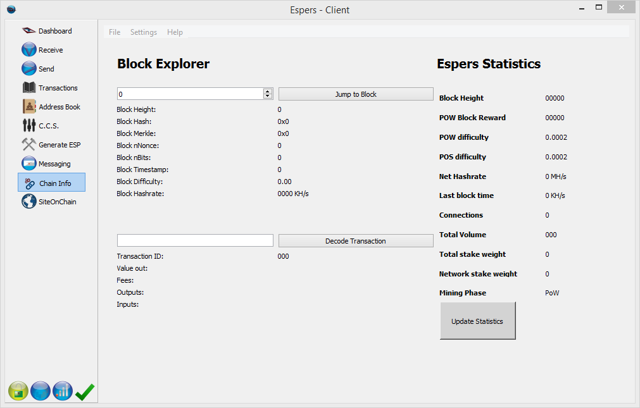Click the Espers logo in title bar

(x=11, y=9)
